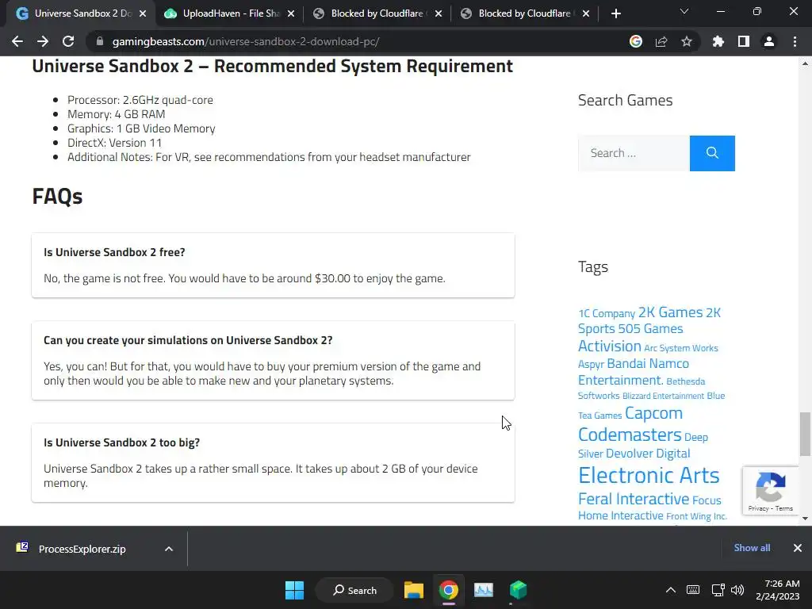Click 'Is Universe Sandbox 2 too big?' question

[x=121, y=442]
